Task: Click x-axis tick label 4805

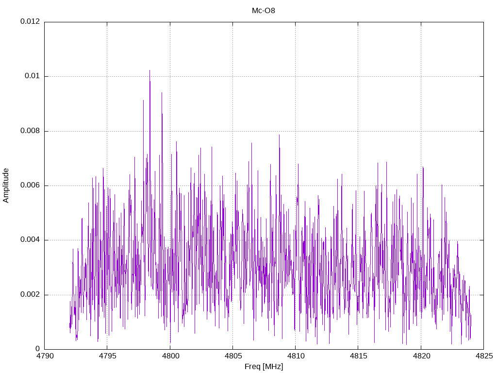Action: click(233, 356)
